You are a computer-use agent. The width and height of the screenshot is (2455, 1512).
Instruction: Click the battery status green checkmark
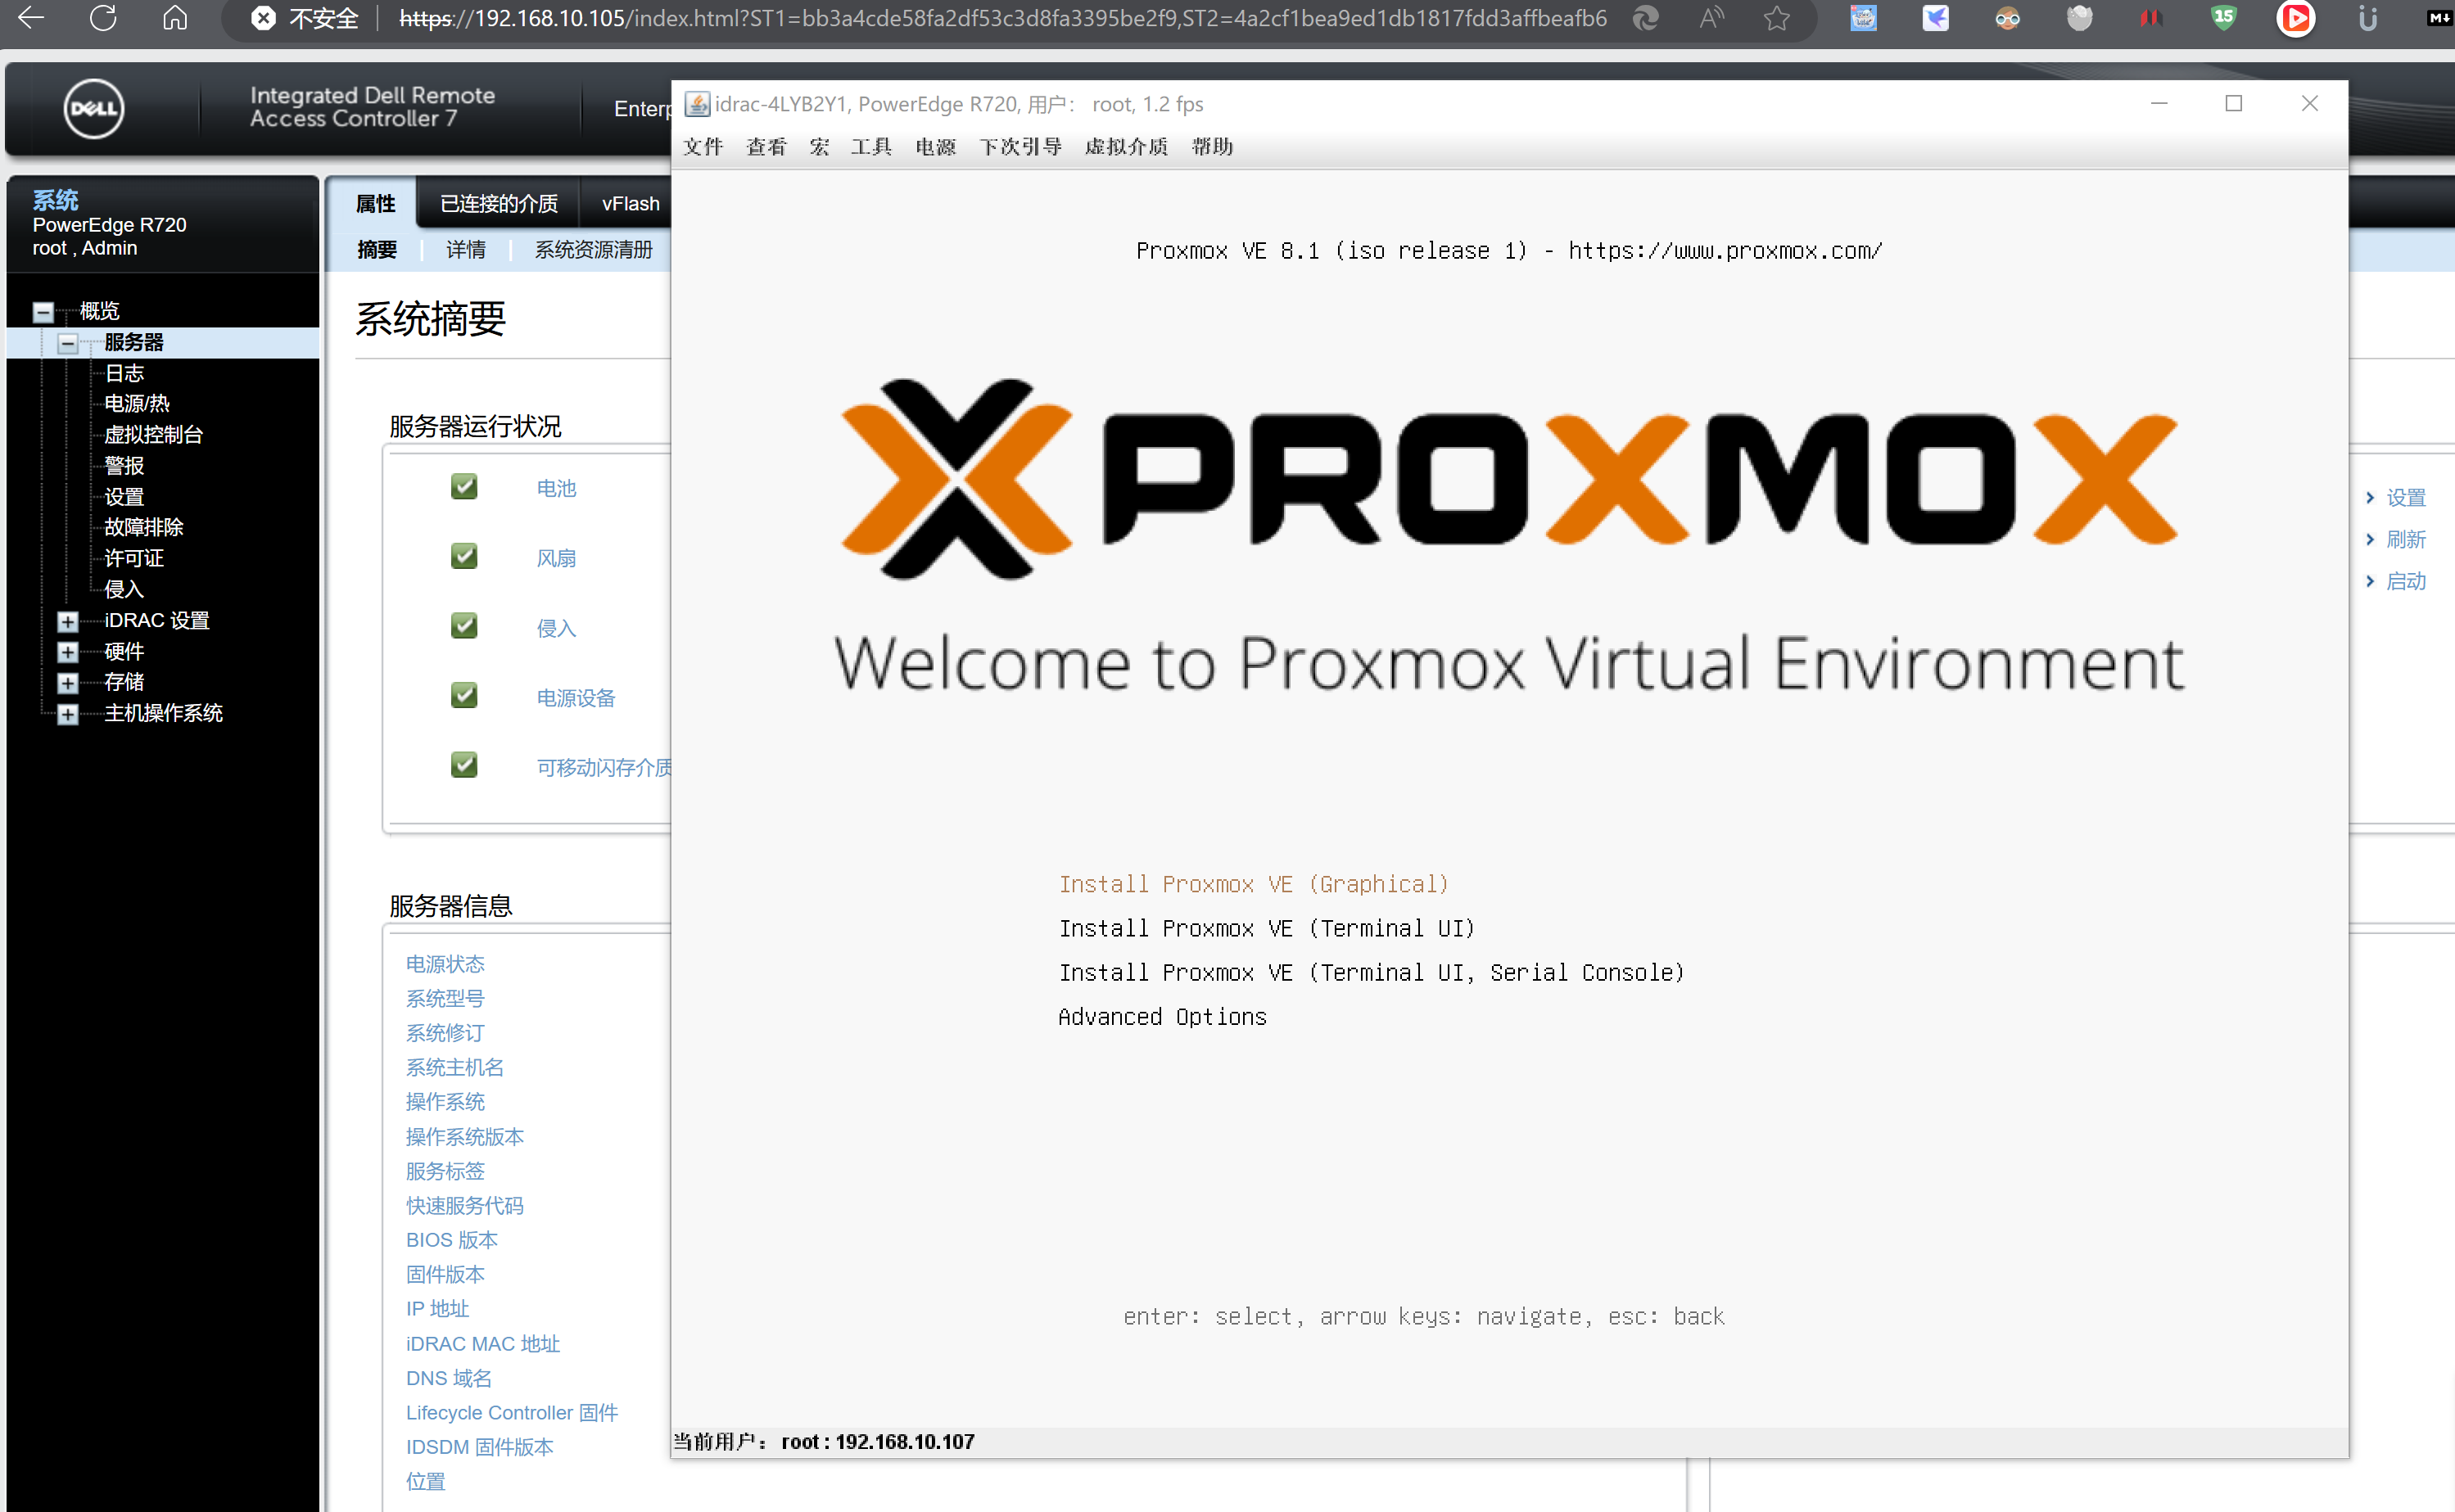tap(464, 487)
